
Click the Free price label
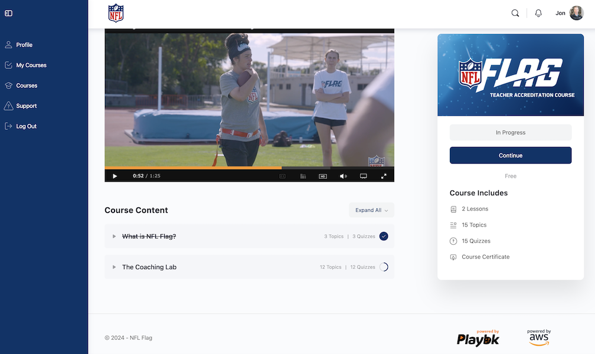[511, 176]
